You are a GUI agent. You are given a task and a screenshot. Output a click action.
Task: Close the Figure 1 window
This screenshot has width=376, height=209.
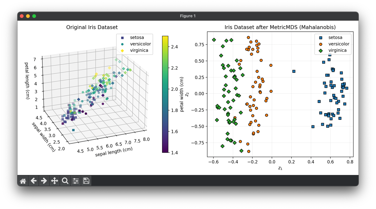coord(22,16)
